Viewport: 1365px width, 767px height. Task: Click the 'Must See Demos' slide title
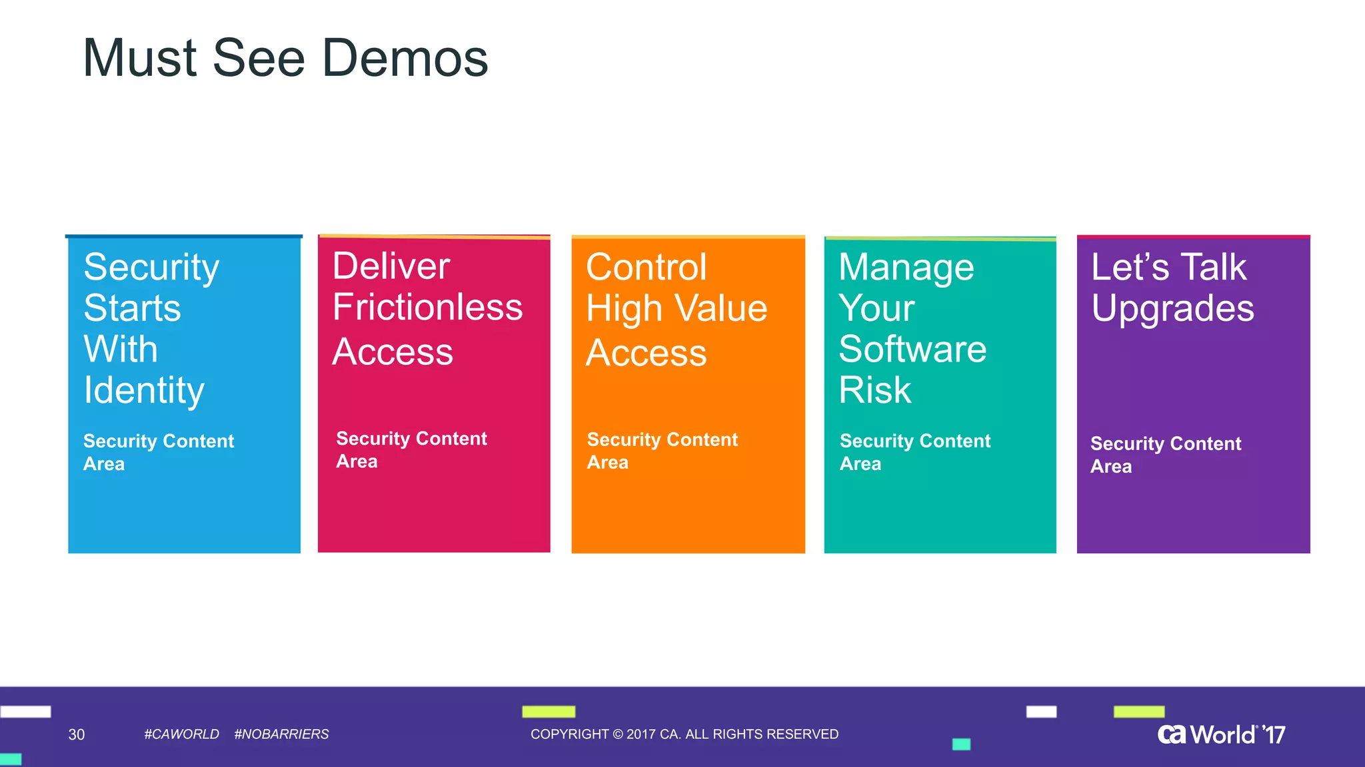(x=285, y=59)
